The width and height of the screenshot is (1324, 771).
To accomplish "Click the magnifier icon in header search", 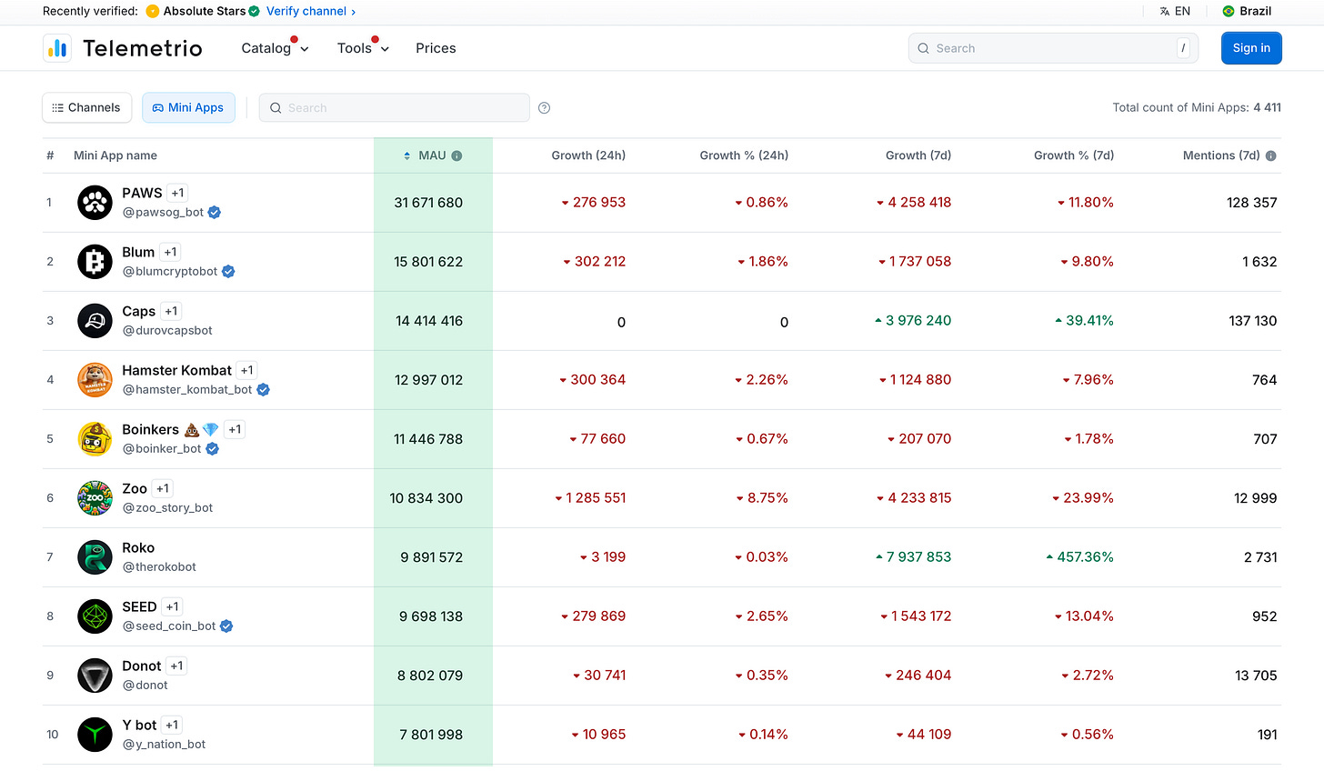I will pos(923,48).
